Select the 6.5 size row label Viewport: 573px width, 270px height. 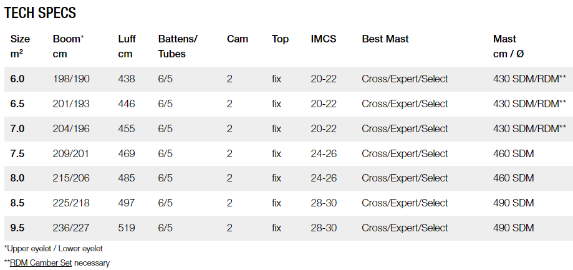tap(17, 104)
